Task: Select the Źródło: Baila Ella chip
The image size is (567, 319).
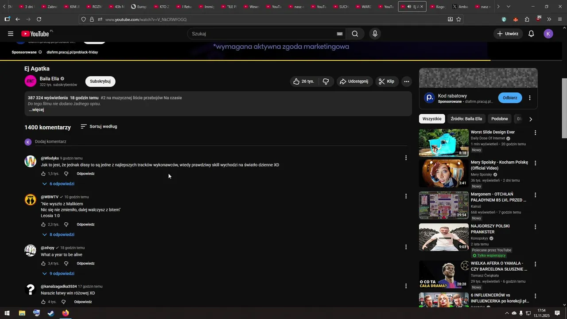Action: click(466, 119)
